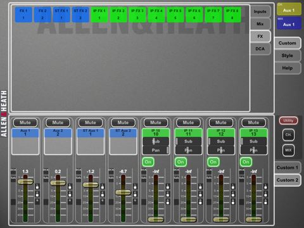Toggle the On button for IP 13
This screenshot has height=228, width=304.
246,162
